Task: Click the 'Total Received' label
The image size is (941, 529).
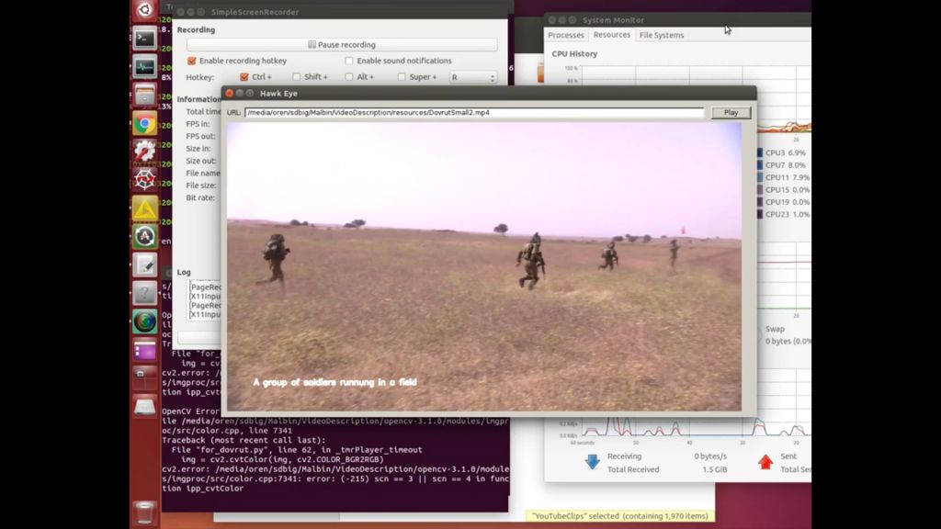Action: [633, 469]
